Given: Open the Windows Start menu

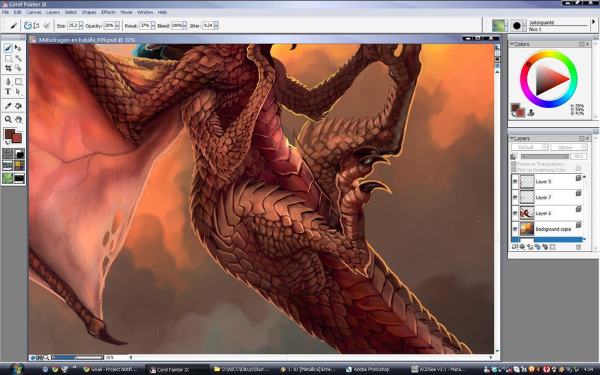Looking at the screenshot, I should [17, 369].
